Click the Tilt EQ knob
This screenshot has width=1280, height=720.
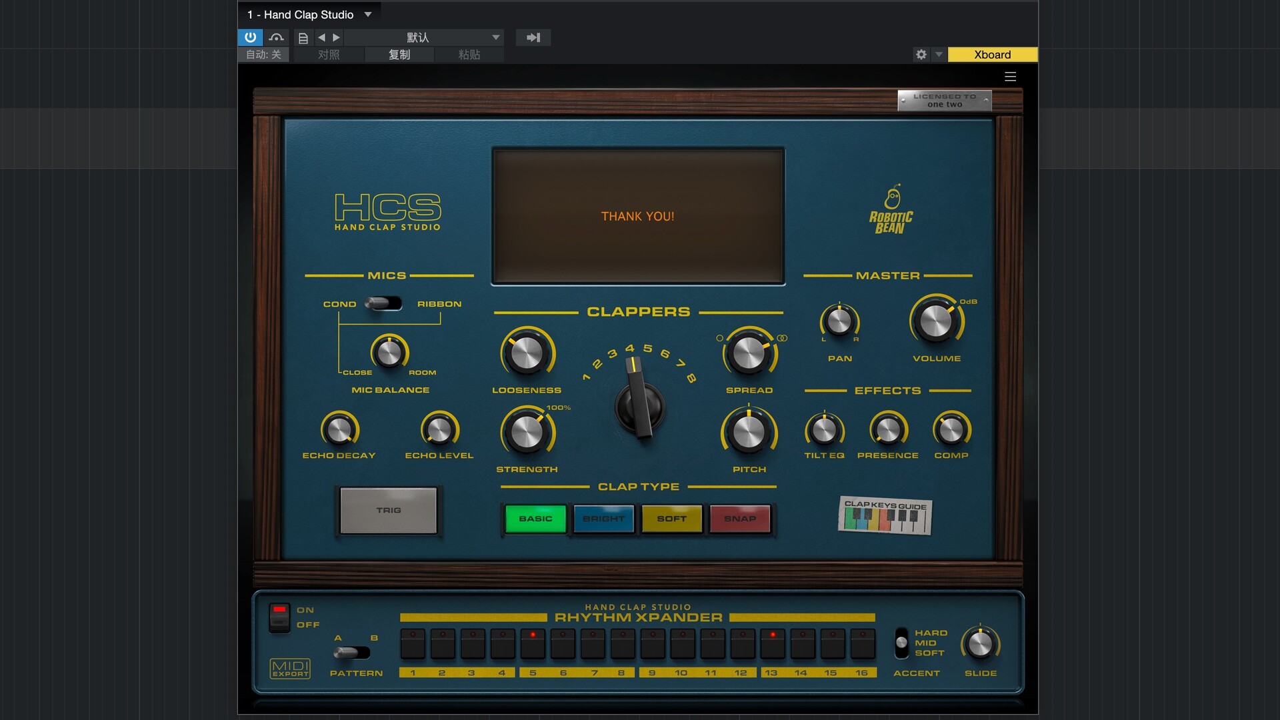(825, 430)
